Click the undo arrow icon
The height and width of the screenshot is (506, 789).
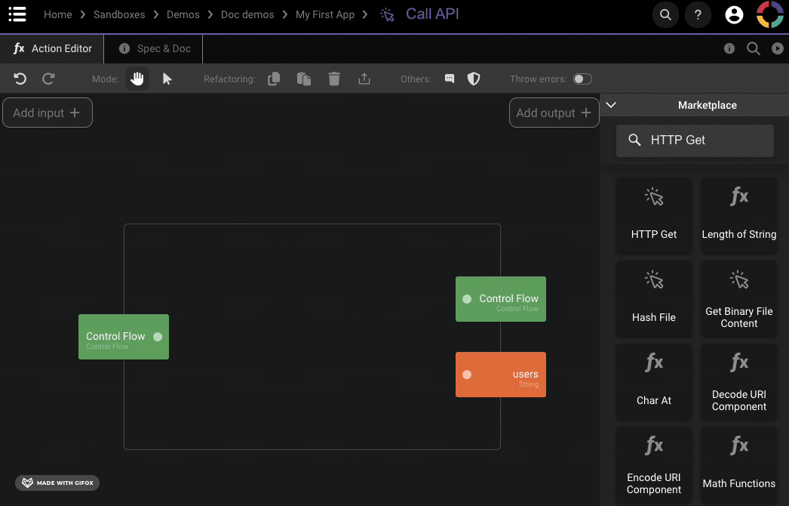pos(20,79)
